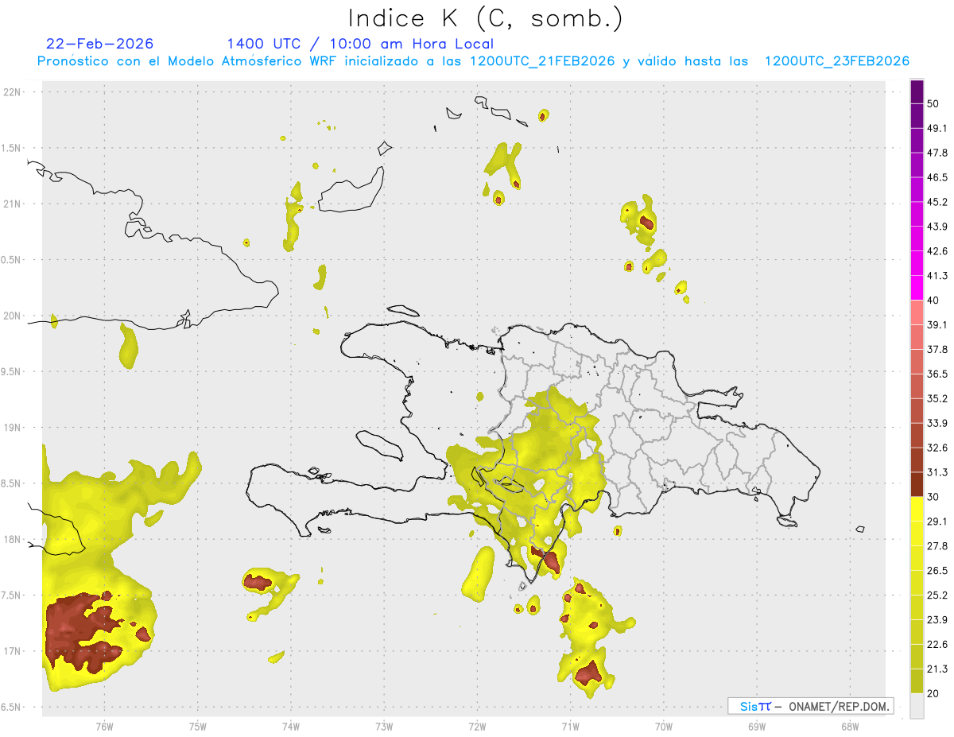The height and width of the screenshot is (737, 954).
Task: Click the color scale value '36.5'
Action: (x=937, y=374)
